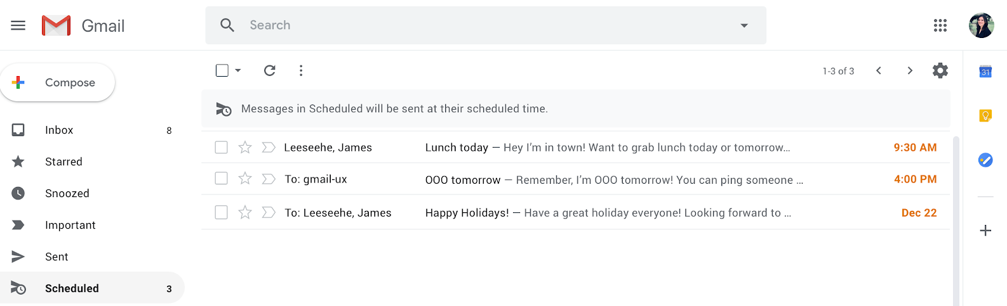Screen dimensions: 1007x306
Task: Tick the checkbox for the Happy Holidays email
Action: point(221,212)
